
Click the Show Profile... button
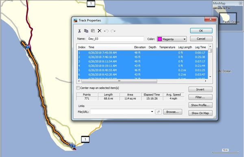(200, 105)
